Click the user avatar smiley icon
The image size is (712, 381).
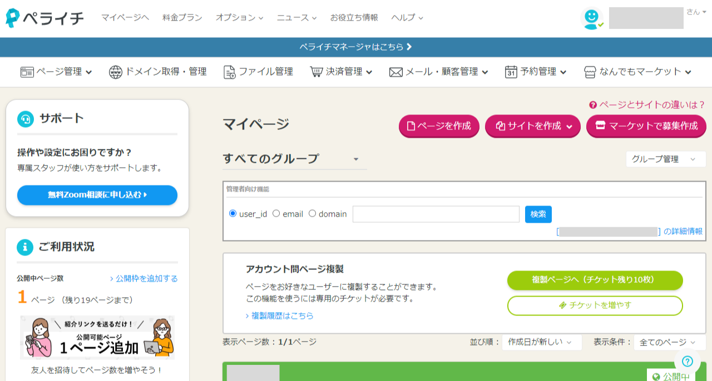[591, 18]
